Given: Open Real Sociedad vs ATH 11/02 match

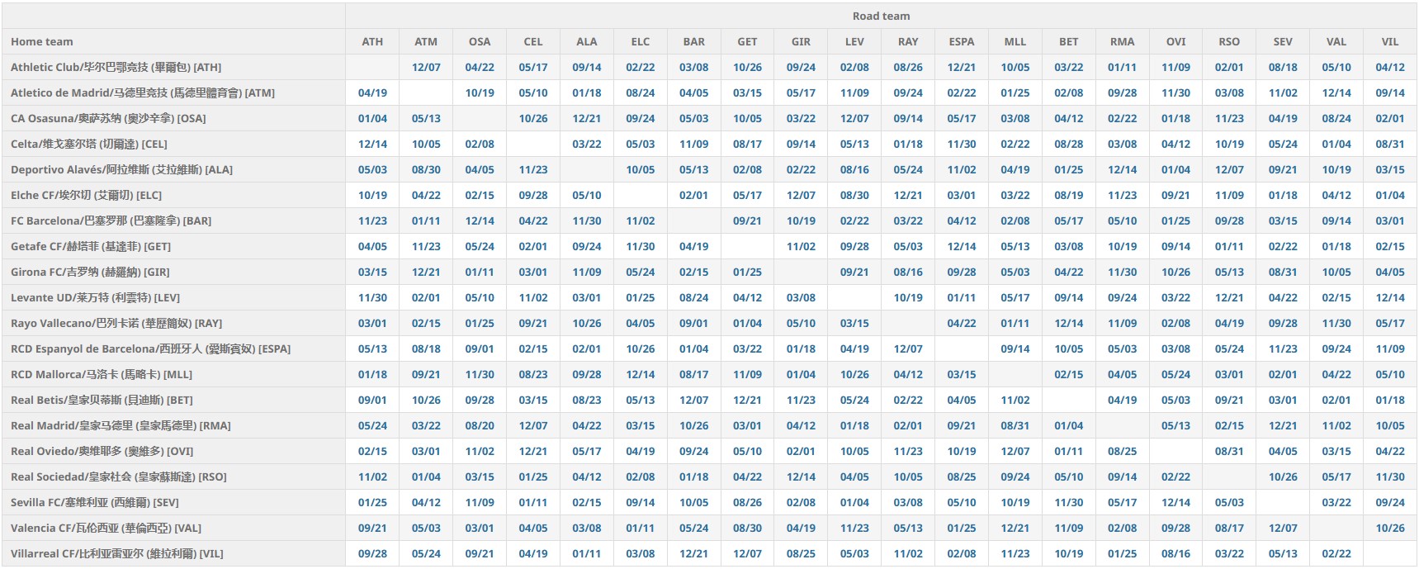Looking at the screenshot, I should (x=372, y=477).
